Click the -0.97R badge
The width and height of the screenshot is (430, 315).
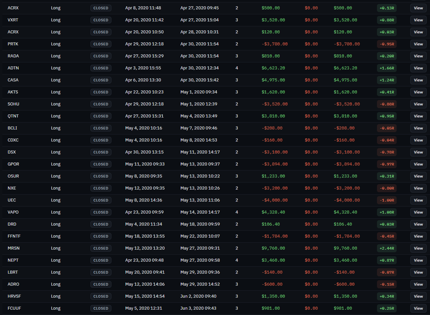(387, 164)
